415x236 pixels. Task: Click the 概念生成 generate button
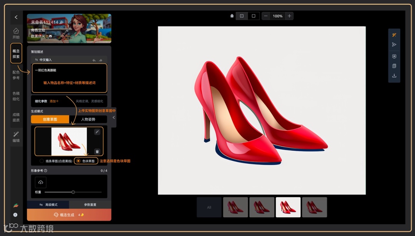(69, 215)
